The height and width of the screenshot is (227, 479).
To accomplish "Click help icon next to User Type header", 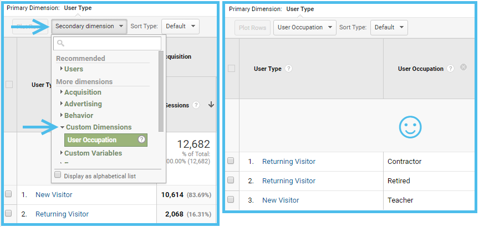I will point(289,69).
